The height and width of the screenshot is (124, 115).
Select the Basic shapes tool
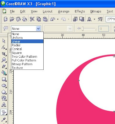coord(4,98)
